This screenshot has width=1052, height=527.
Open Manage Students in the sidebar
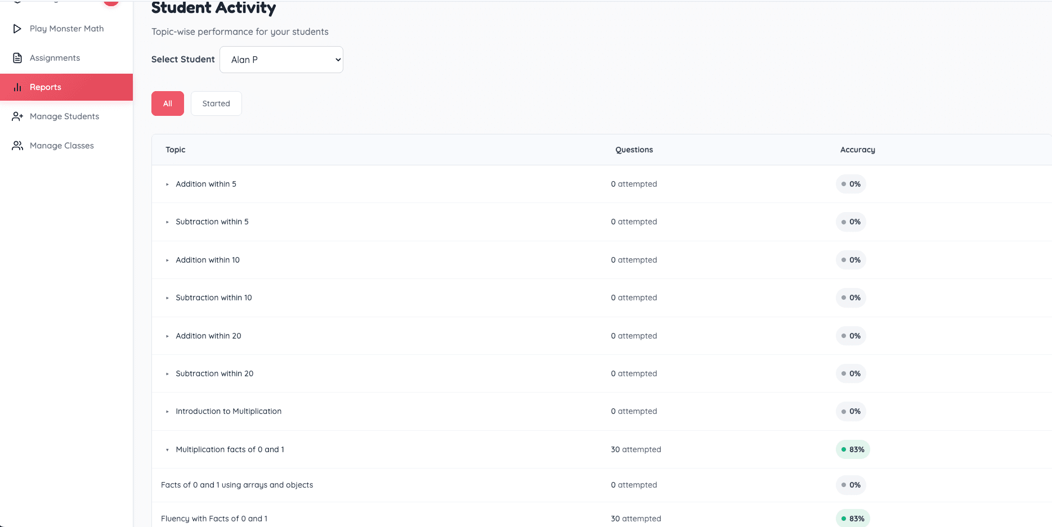64,116
